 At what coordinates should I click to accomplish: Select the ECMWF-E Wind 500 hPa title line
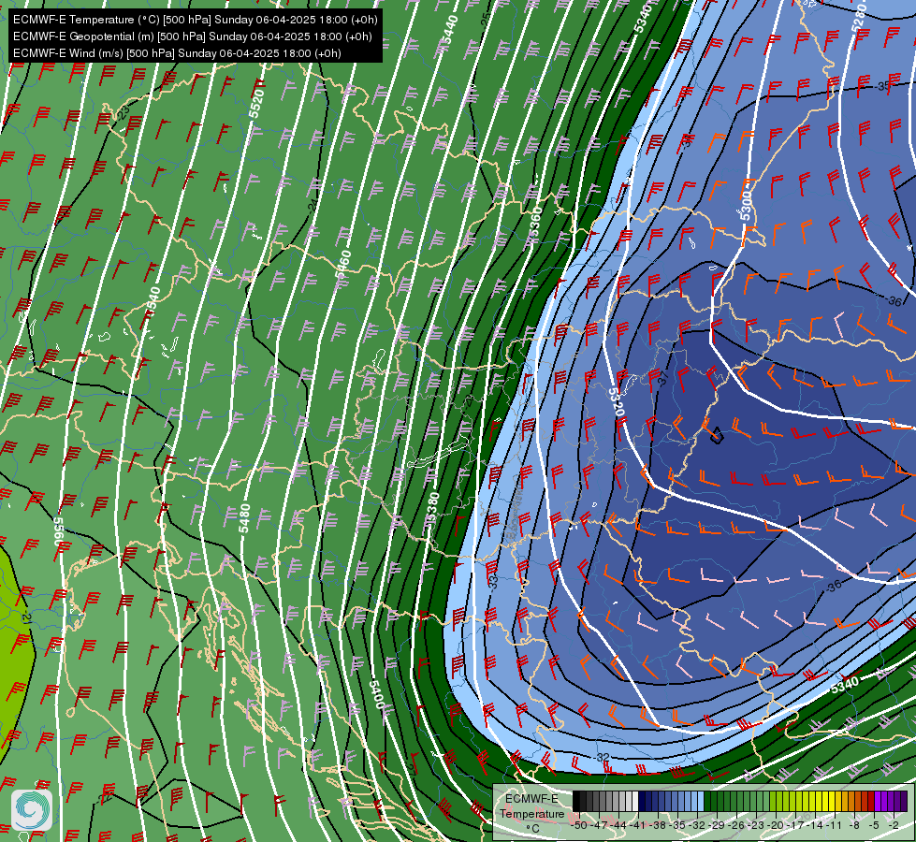177,53
